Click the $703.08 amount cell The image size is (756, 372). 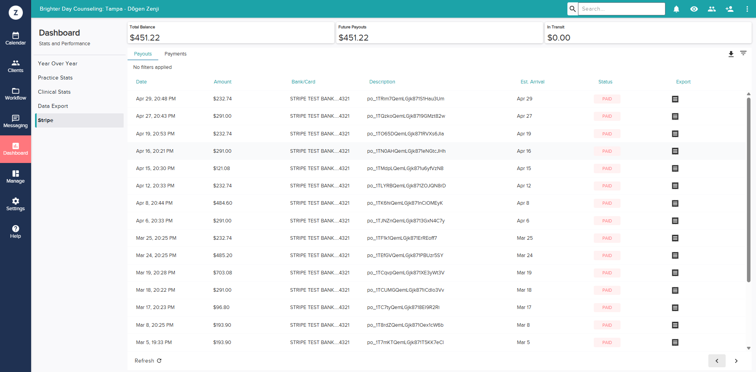[x=222, y=273]
